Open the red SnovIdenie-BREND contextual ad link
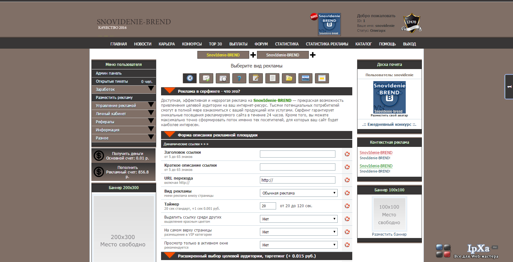Screen dimensions: 513x262 pyautogui.click(x=376, y=153)
